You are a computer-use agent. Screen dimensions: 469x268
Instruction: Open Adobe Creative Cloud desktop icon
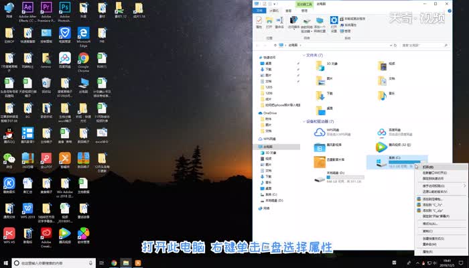(x=46, y=238)
